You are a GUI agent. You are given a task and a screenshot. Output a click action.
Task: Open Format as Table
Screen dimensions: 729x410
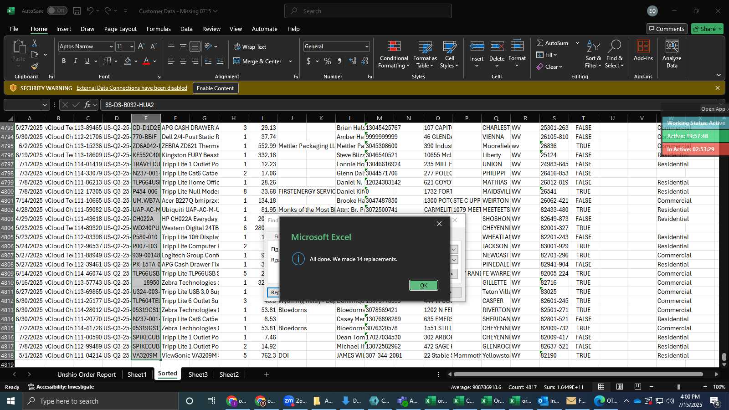[x=425, y=55]
